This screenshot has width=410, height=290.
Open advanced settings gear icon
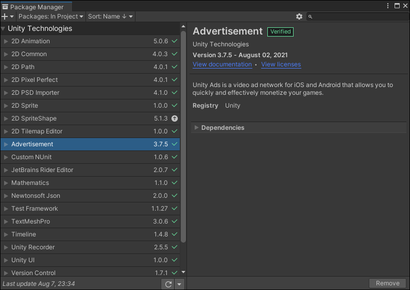click(x=299, y=16)
